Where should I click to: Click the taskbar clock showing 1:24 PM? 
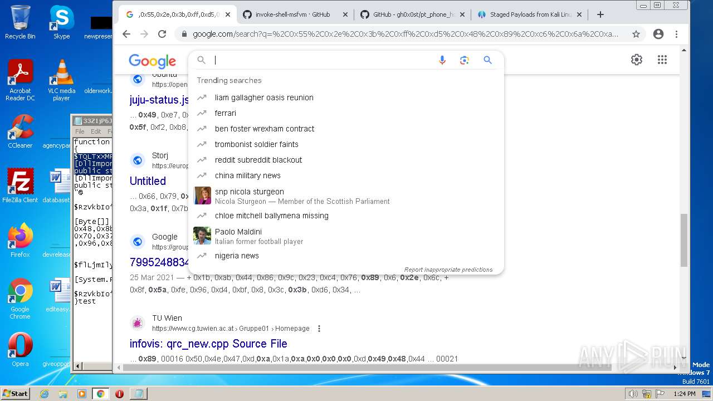684,394
